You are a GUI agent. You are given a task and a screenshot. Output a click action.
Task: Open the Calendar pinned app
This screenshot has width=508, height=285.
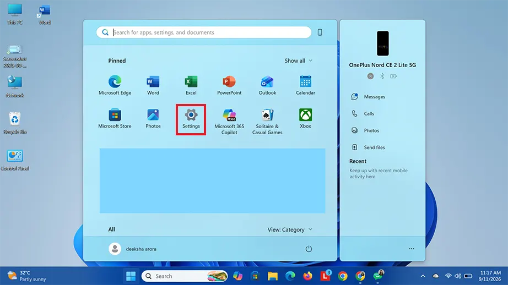point(305,85)
